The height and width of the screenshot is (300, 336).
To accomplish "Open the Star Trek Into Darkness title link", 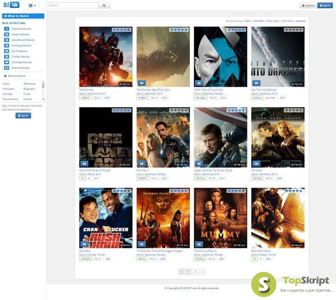I will pyautogui.click(x=264, y=90).
